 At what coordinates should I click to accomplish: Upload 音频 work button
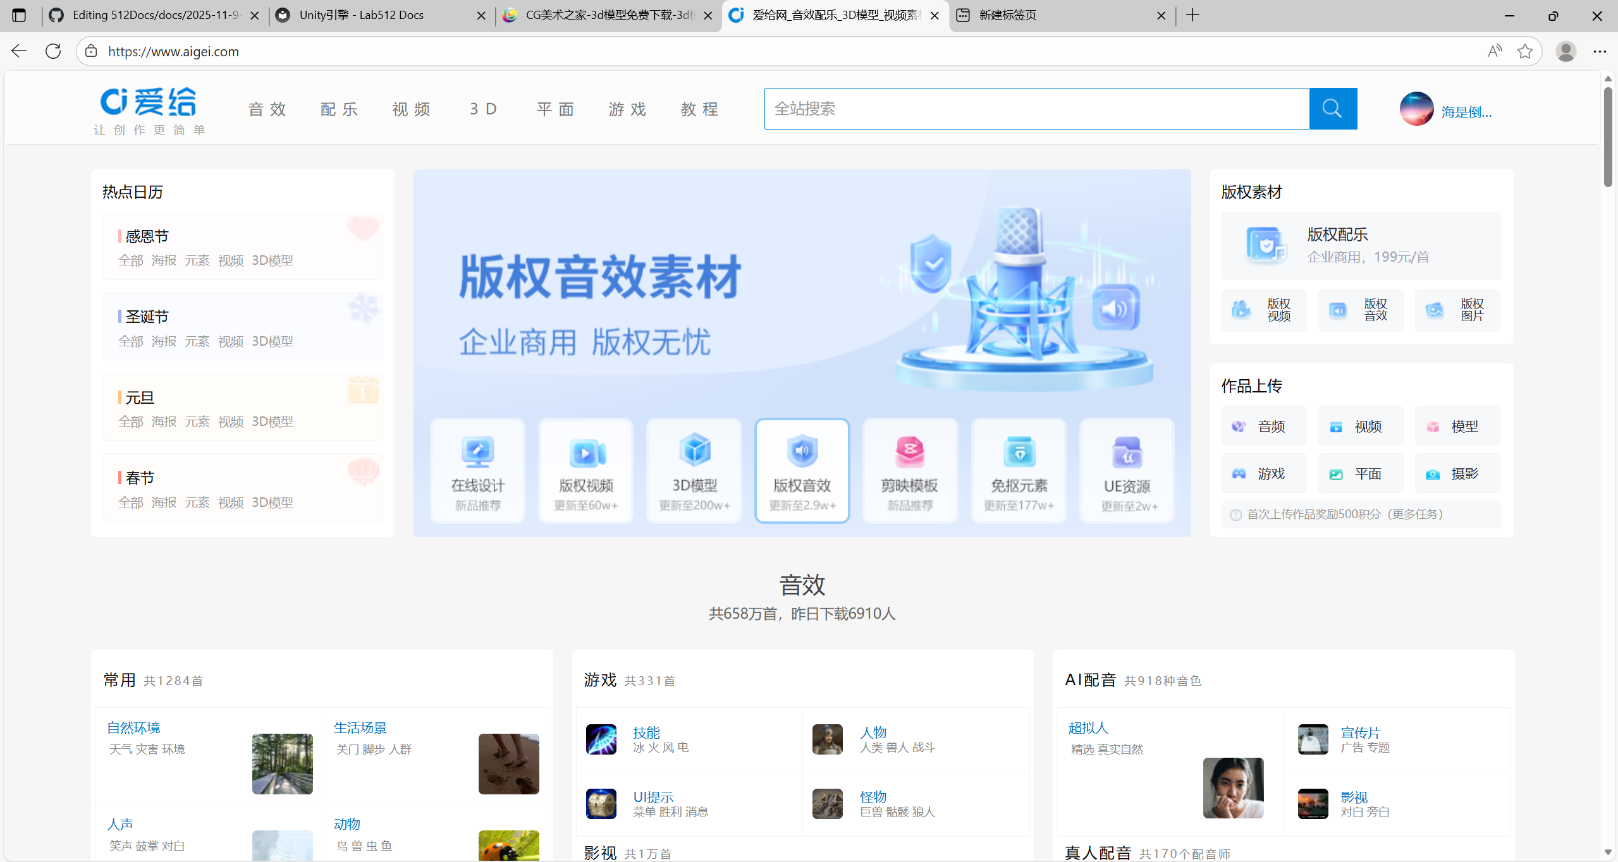coord(1263,427)
